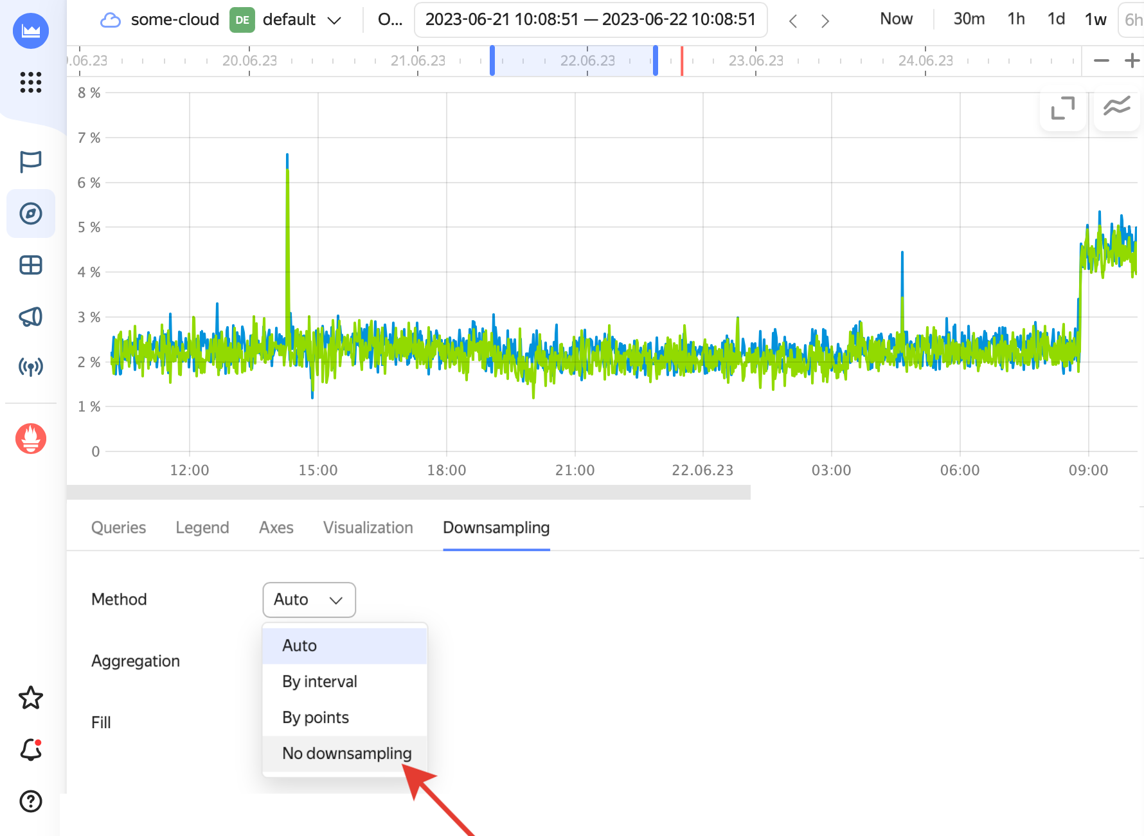Open the help question mark icon

(30, 801)
